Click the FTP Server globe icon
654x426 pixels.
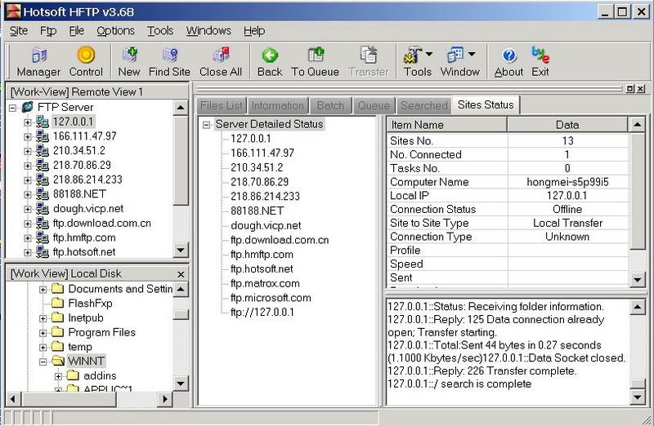27,107
